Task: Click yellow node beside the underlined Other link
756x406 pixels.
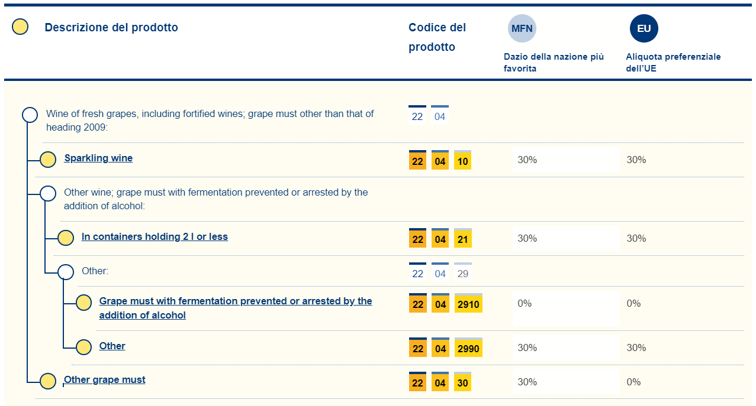Action: pos(83,347)
